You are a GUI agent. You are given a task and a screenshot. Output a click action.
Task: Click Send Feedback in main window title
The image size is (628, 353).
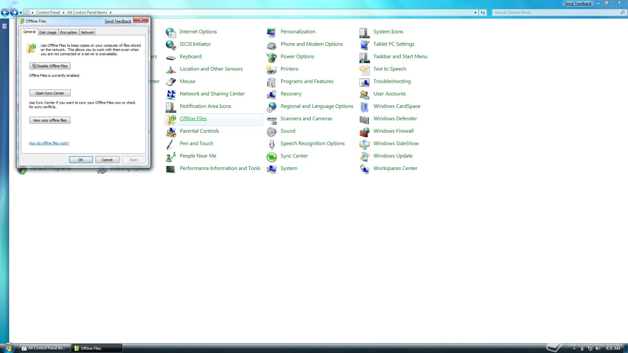578,4
